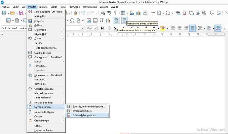Image resolution: width=228 pixels, height=134 pixels.
Task: Click the Insert endnote icon
Action: (x=191, y=13)
